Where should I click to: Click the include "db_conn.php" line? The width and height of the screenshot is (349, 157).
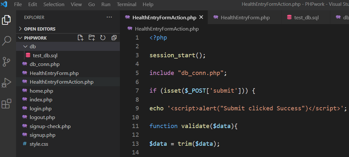coord(188,73)
